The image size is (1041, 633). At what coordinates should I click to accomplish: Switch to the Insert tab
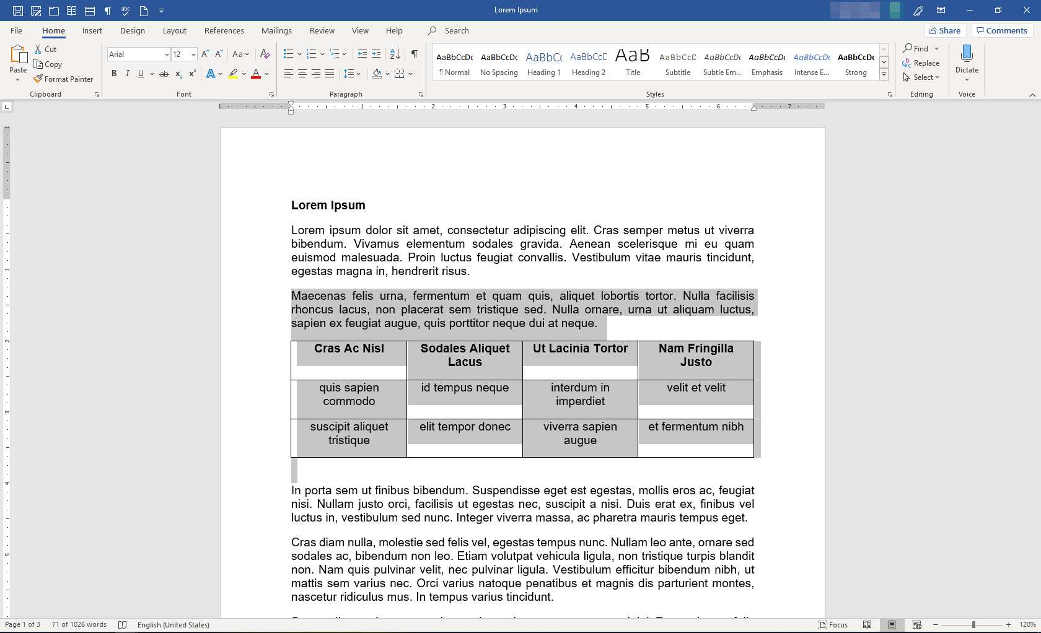coord(92,30)
